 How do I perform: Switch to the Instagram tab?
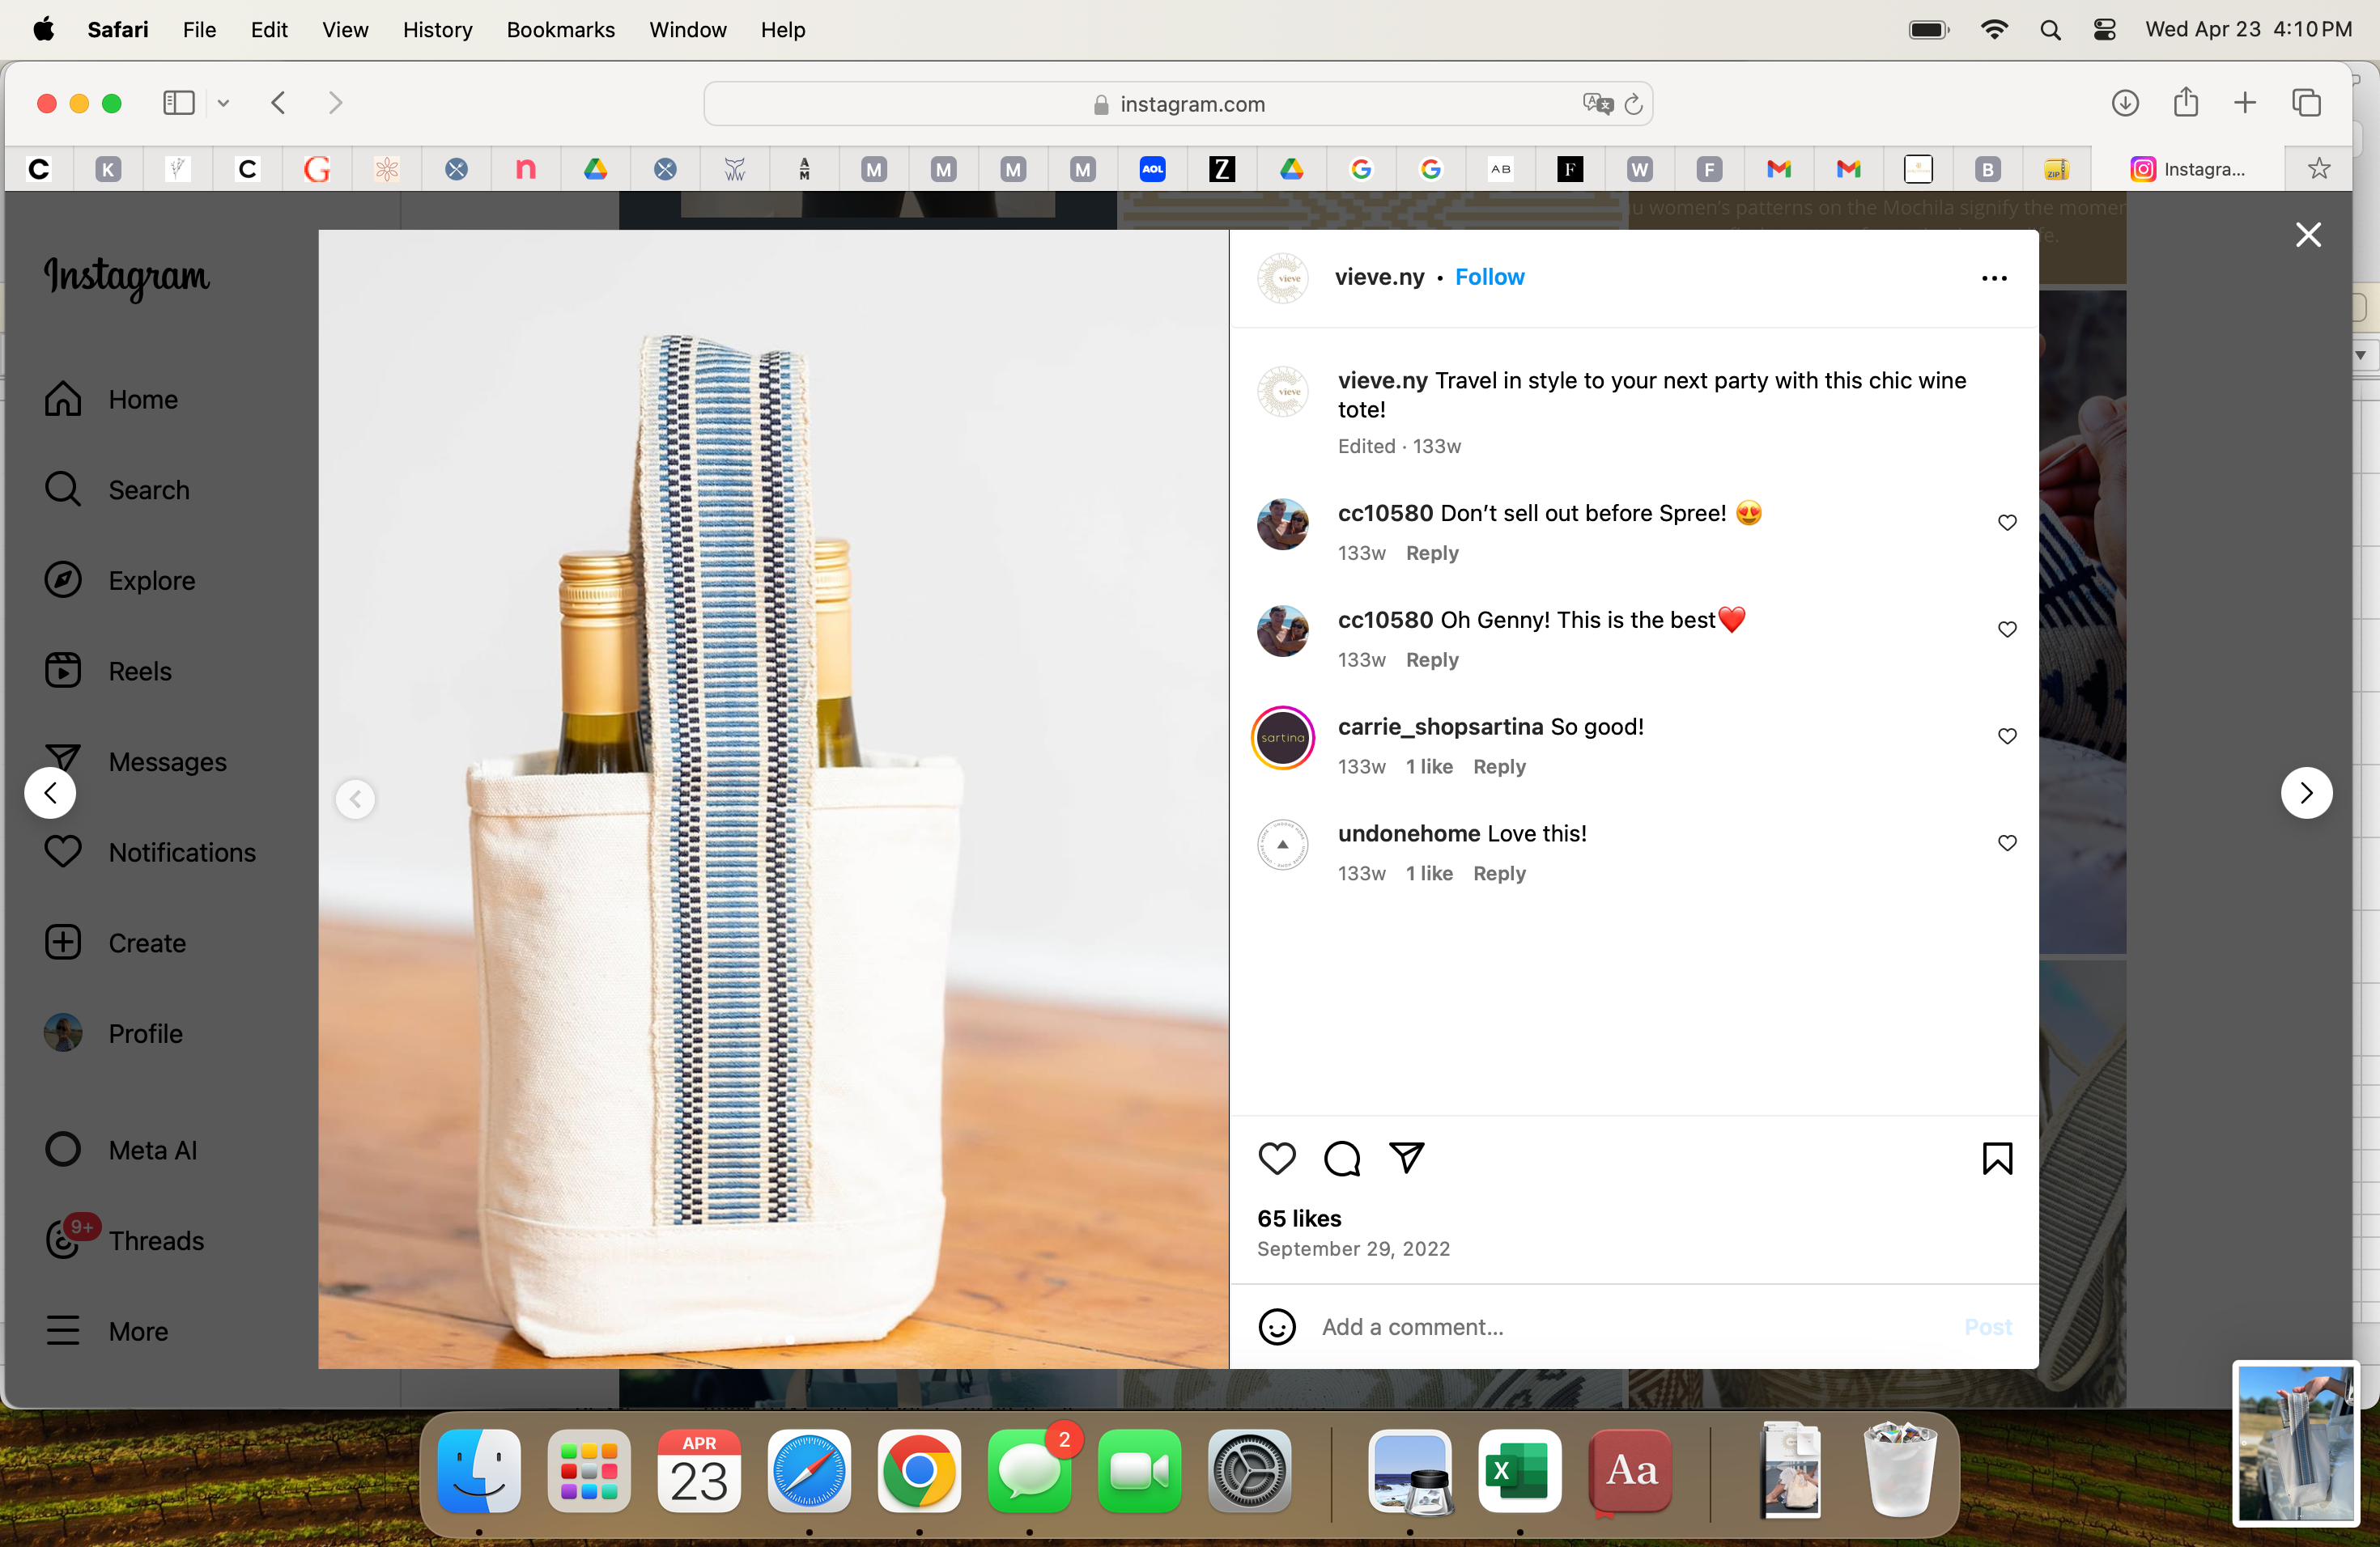click(2187, 169)
